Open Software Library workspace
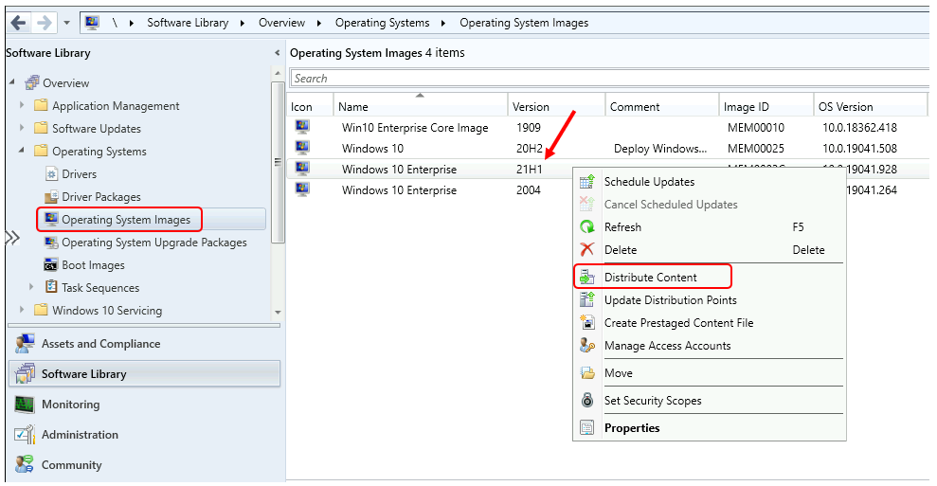Viewport: 937px width, 486px height. coord(144,373)
